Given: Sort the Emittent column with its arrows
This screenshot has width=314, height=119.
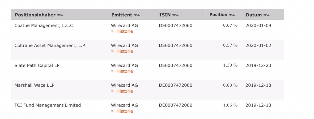Looking at the screenshot, I should (137, 15).
